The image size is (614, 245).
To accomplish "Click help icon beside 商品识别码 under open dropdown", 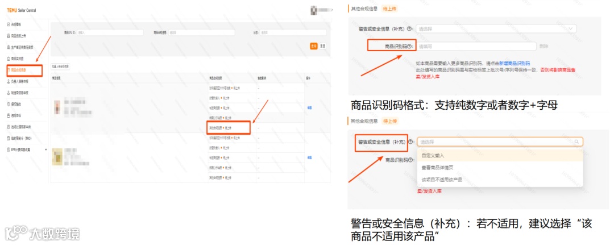I will (x=410, y=160).
